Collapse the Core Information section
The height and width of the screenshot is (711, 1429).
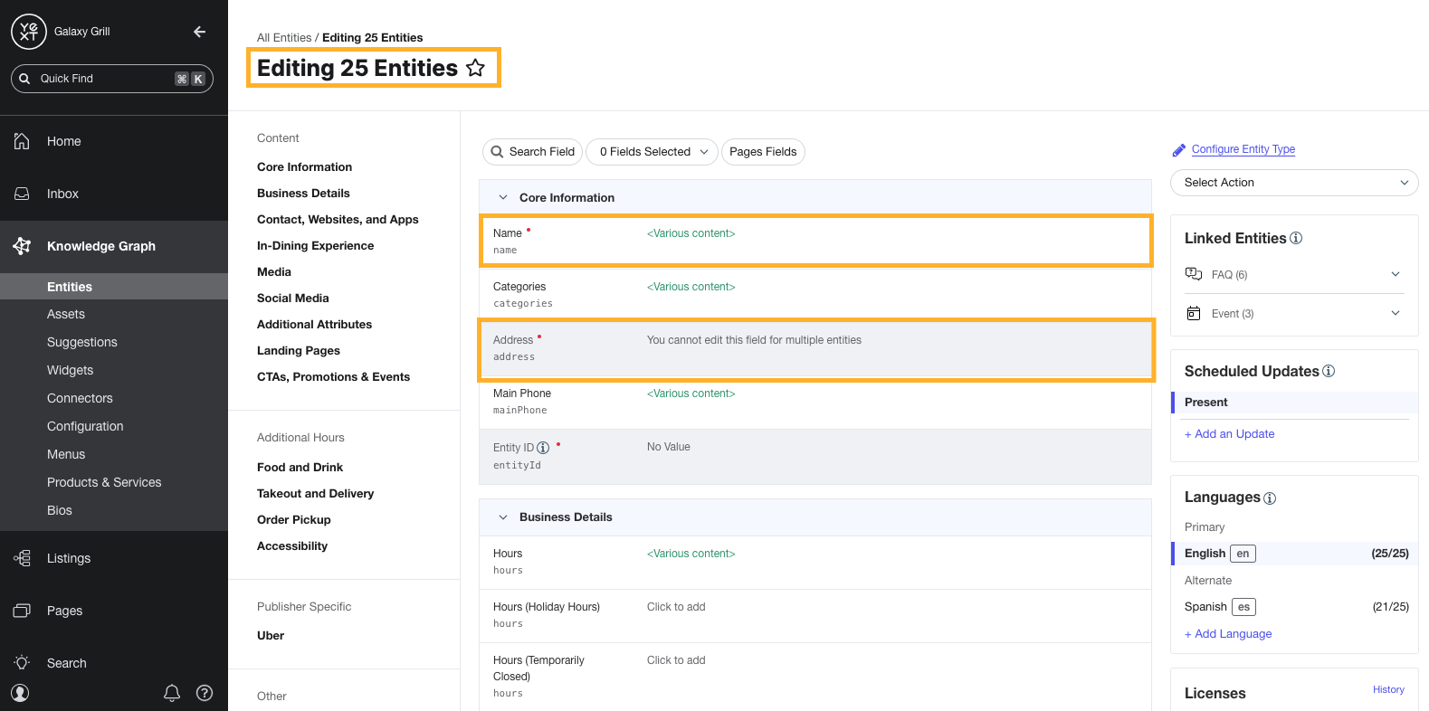pyautogui.click(x=503, y=197)
